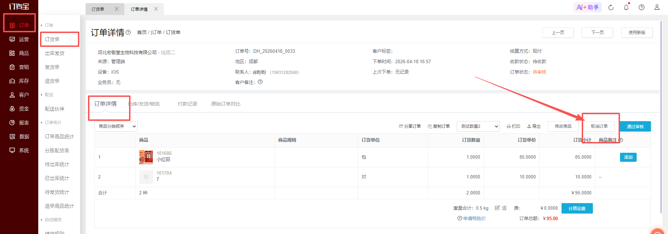Open the 运营 sidebar module
Viewport: 668px width, 234px height.
19,39
